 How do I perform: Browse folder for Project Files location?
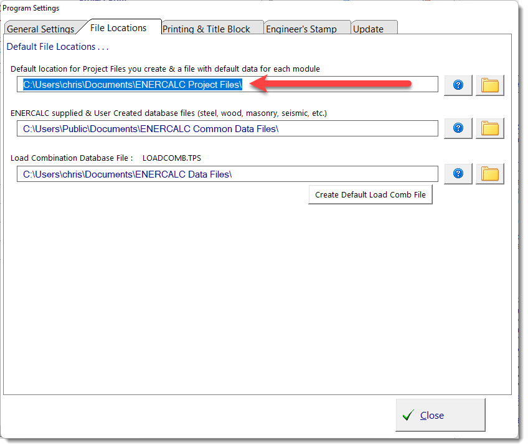490,85
